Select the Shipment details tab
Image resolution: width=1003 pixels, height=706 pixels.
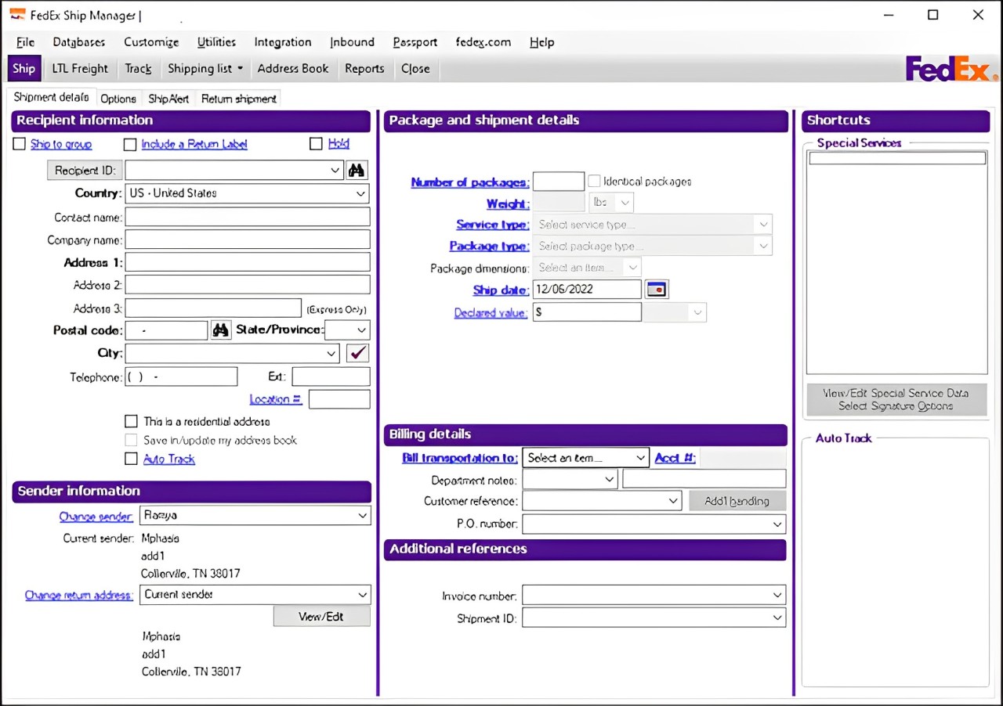pos(51,97)
